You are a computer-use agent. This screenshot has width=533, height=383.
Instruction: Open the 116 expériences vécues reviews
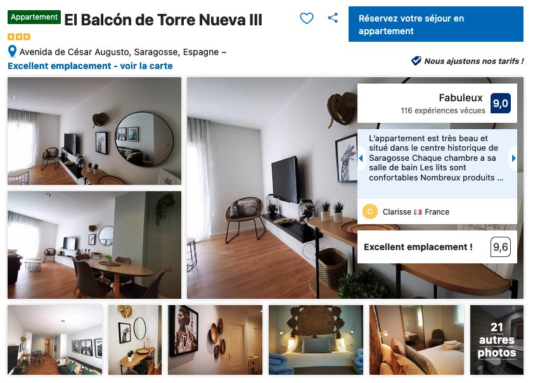click(442, 110)
